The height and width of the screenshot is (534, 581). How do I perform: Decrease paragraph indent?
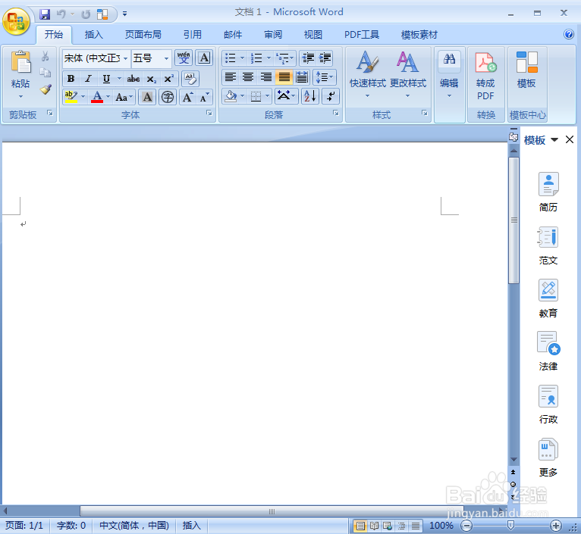(307, 58)
